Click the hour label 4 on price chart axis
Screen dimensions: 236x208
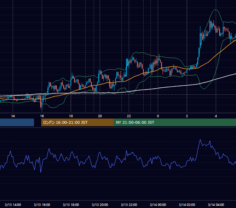click(216, 116)
